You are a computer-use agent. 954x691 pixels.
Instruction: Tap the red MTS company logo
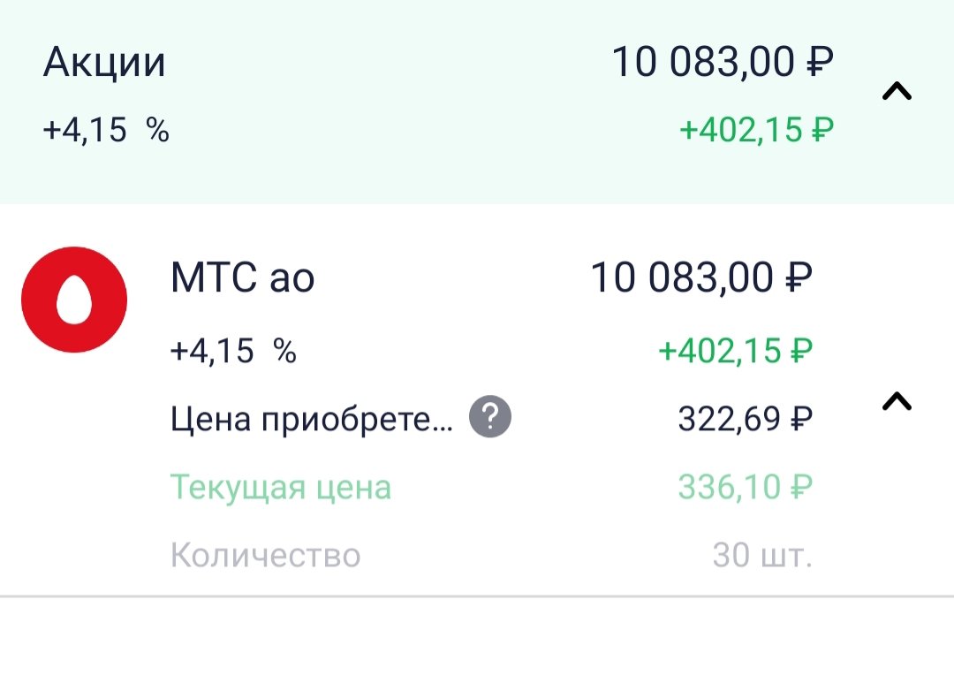click(x=74, y=300)
